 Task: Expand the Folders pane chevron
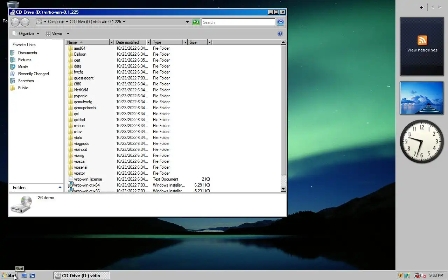pyautogui.click(x=60, y=188)
